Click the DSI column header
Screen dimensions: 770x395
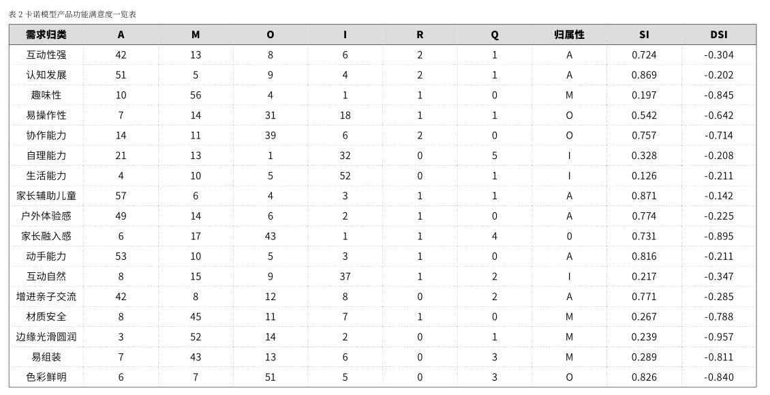[718, 35]
